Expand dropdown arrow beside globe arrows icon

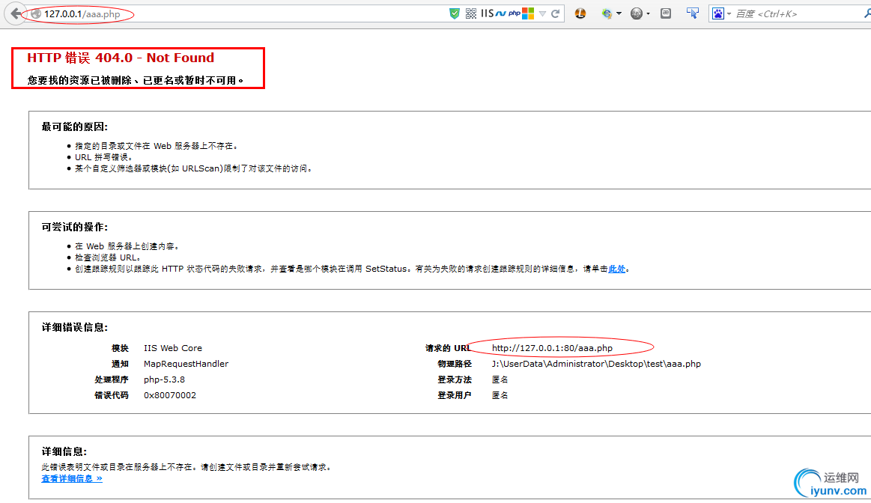[619, 14]
